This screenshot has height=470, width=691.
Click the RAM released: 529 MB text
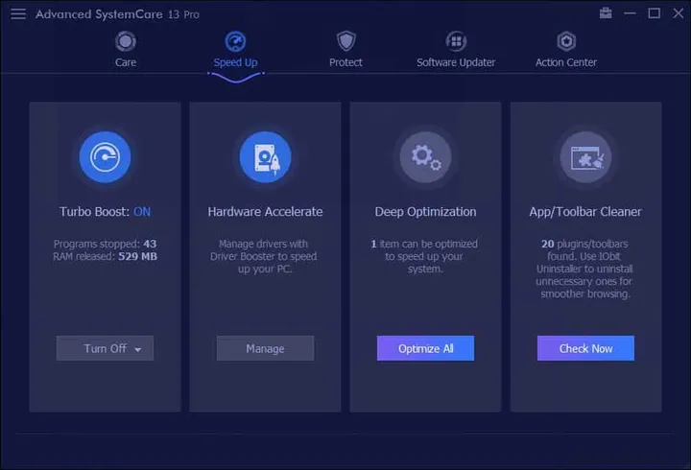(x=105, y=256)
